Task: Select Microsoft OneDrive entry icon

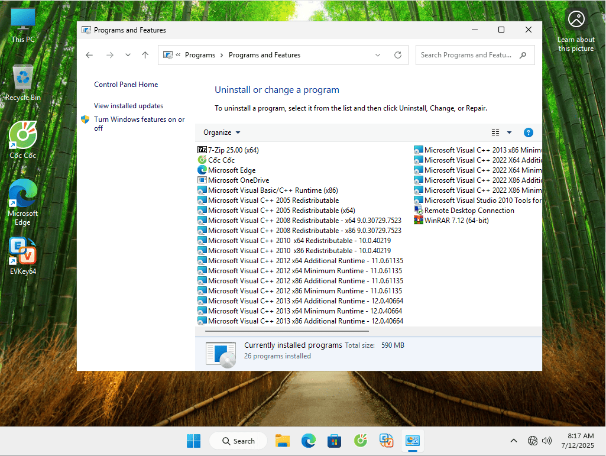Action: coord(202,180)
